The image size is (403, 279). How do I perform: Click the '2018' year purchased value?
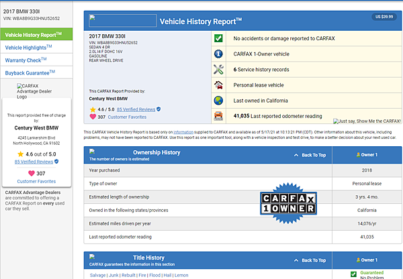(x=367, y=170)
